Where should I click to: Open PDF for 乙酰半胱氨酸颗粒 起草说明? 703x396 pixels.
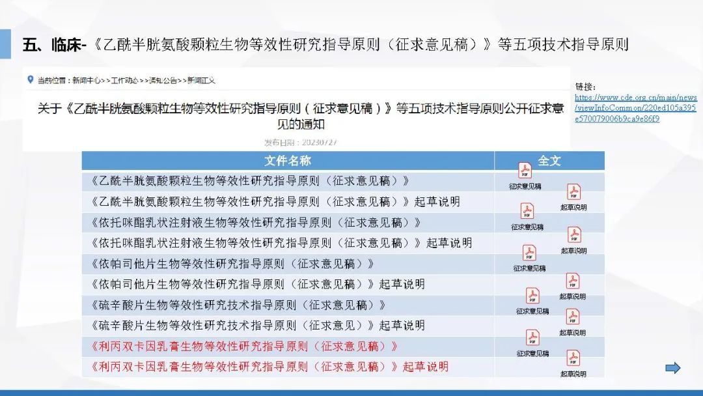[x=573, y=193]
